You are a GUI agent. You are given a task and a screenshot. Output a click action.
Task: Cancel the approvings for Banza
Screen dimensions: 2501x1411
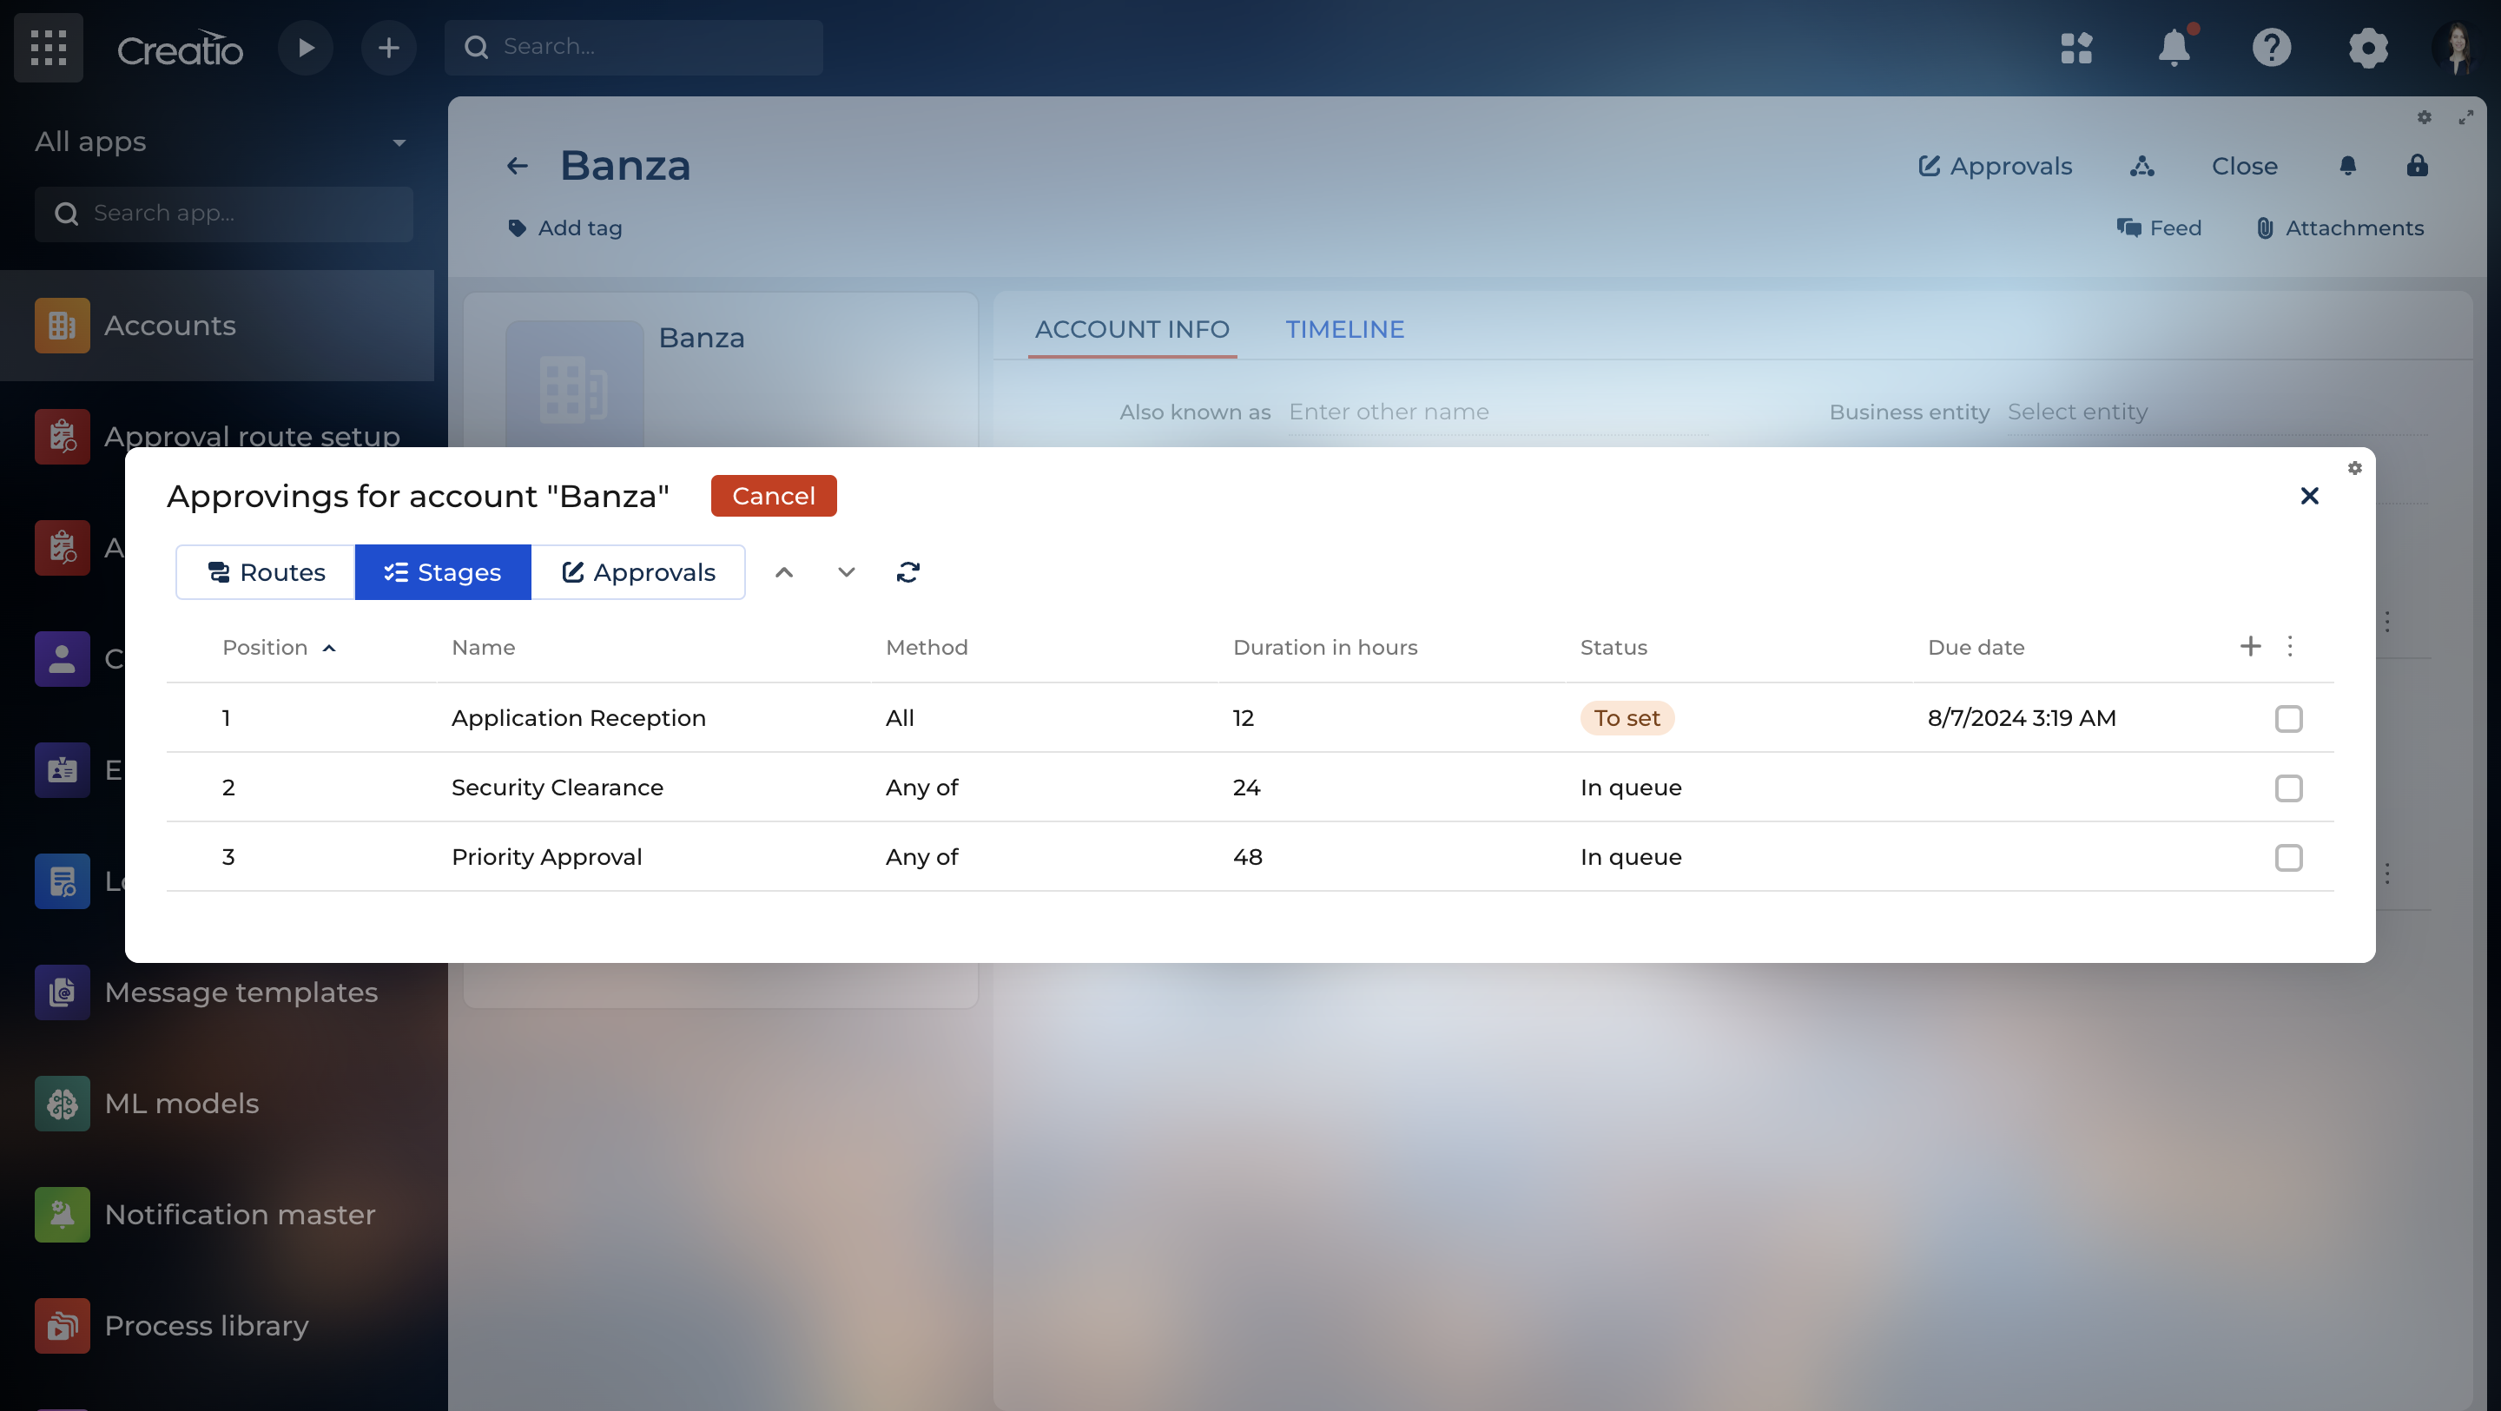click(773, 495)
